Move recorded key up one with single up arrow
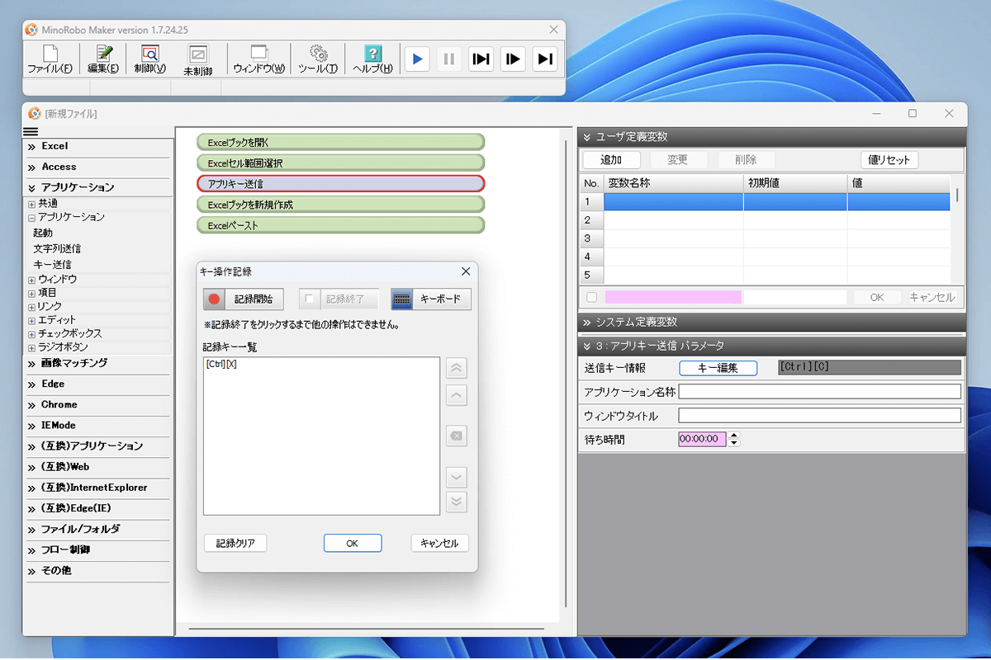The height and width of the screenshot is (660, 991). pyautogui.click(x=457, y=396)
